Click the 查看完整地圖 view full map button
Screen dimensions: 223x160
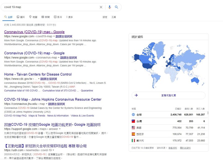point(168,95)
